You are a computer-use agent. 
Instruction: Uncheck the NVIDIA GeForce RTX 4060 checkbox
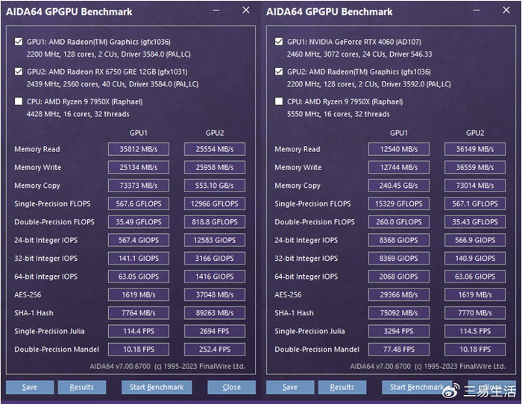click(279, 42)
